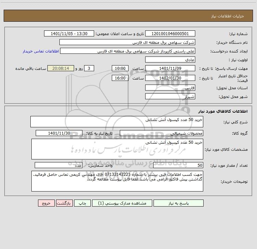Click the پاسخ به نیاز button
Viewport: 257px width, 249px height.
[x=179, y=203]
